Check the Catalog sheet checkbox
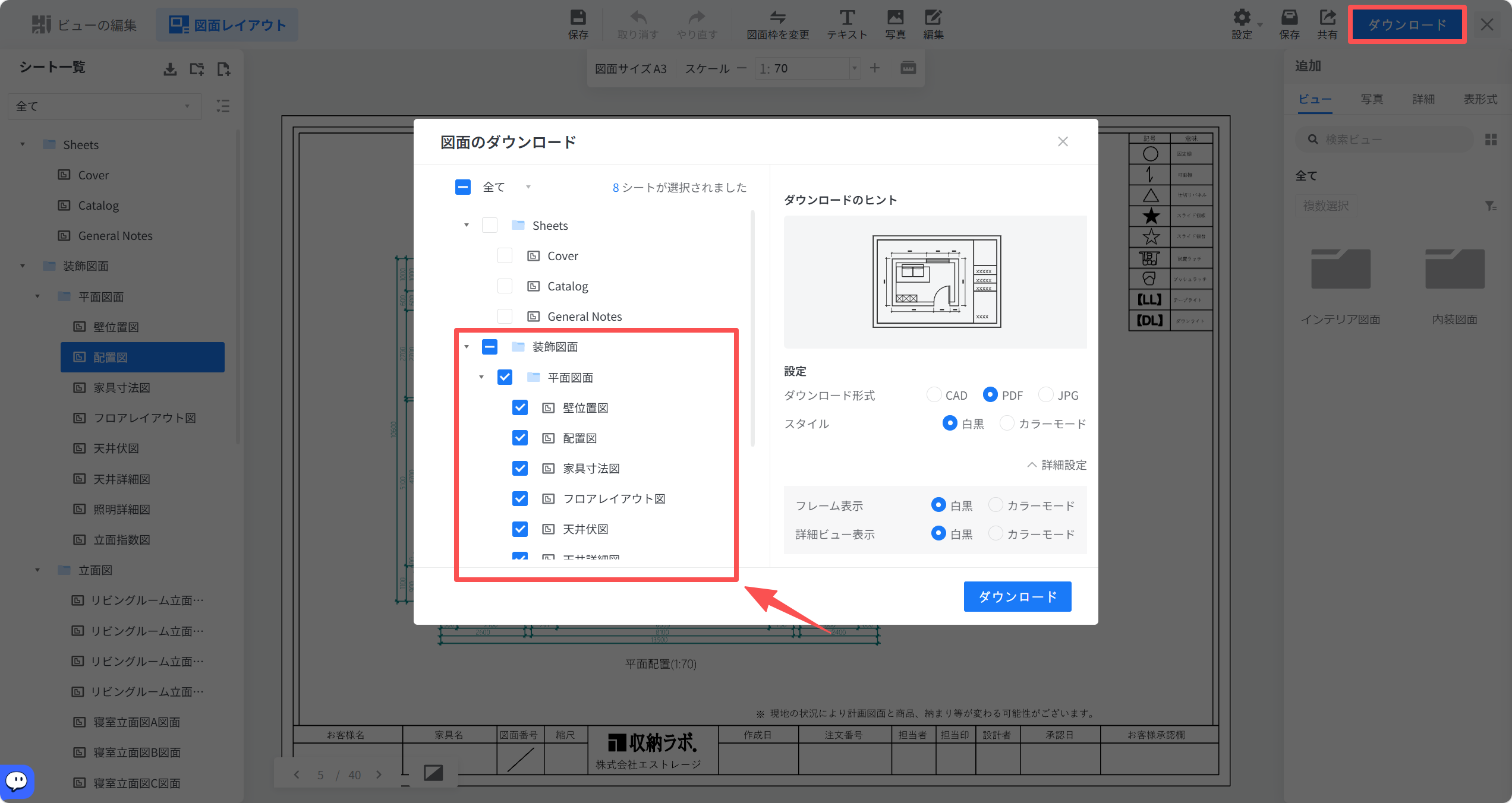This screenshot has width=1512, height=803. click(x=505, y=286)
